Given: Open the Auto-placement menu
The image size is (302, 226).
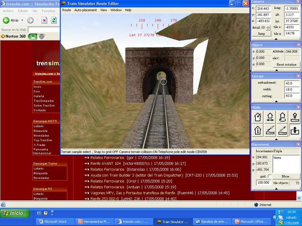Looking at the screenshot, I should pos(85,10).
